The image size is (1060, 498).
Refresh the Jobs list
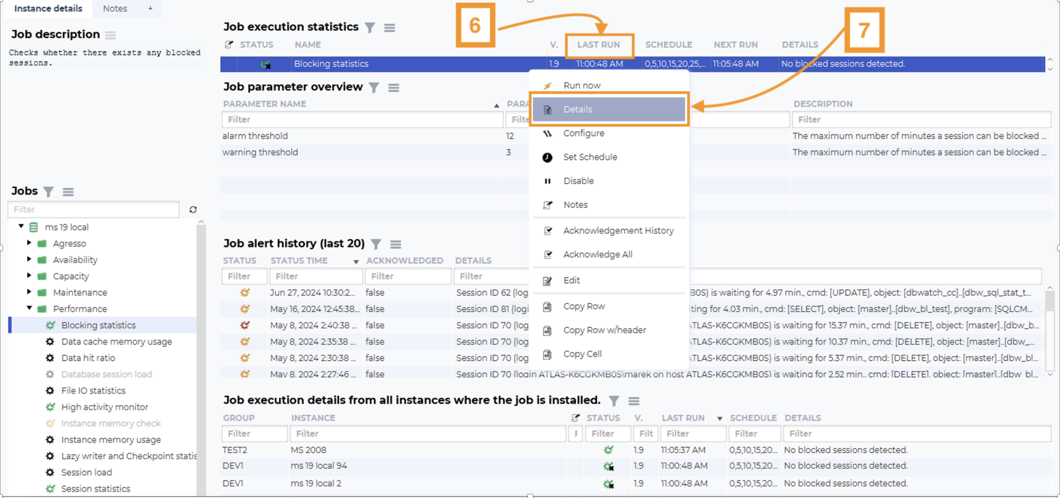click(193, 209)
